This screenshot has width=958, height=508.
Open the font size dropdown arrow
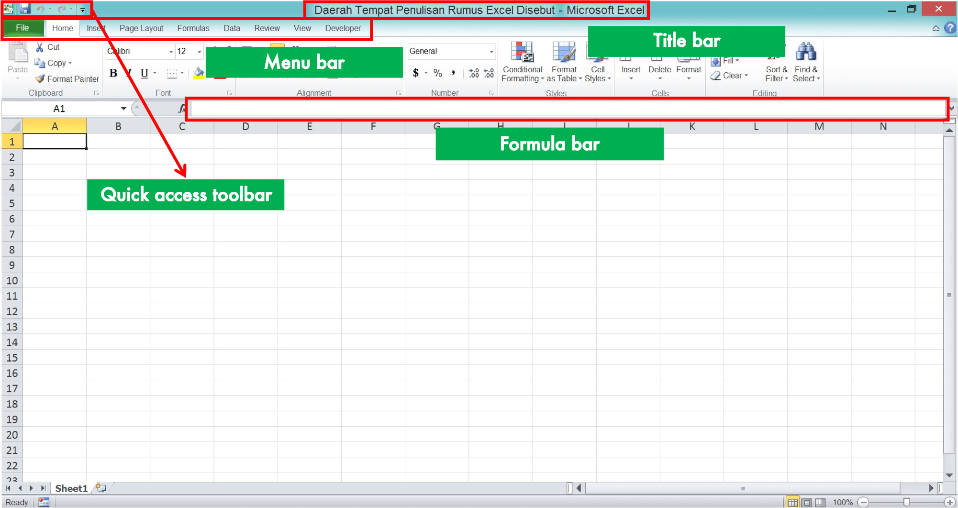coord(200,51)
